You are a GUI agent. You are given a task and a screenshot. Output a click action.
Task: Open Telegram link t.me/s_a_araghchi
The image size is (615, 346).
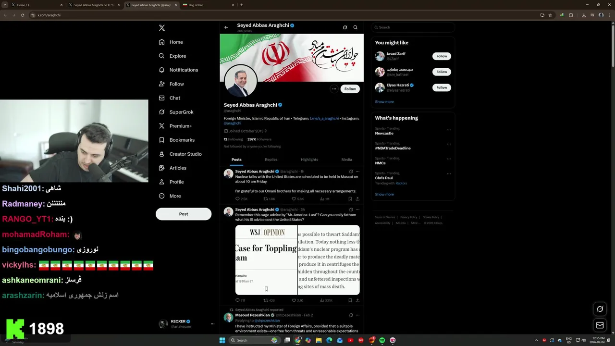[x=324, y=118]
